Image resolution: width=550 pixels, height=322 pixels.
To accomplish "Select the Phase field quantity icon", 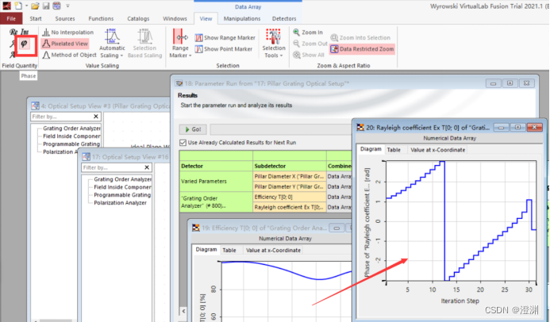I will pos(24,44).
